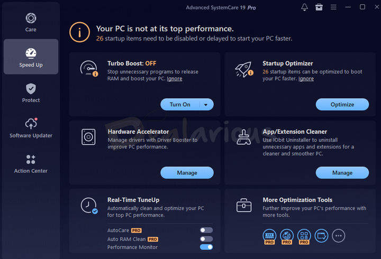Switch to the Protect tab
The height and width of the screenshot is (259, 381).
click(x=31, y=93)
